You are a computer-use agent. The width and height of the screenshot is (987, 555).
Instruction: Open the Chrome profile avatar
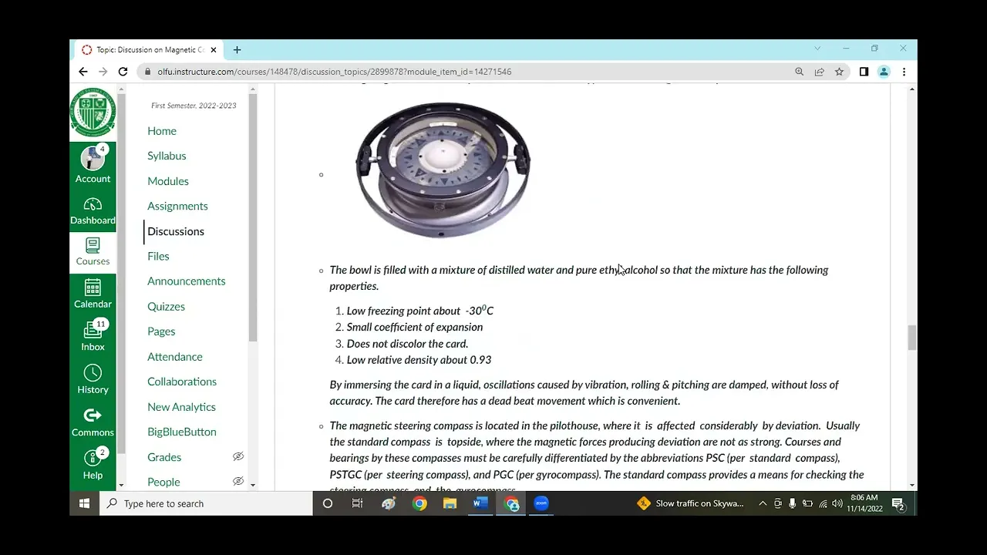coord(884,72)
